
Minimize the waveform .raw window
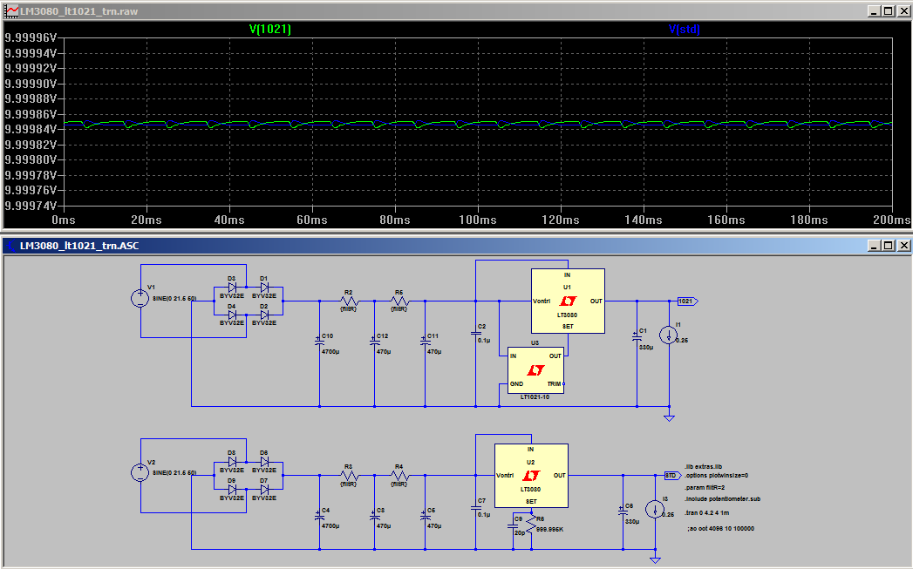pyautogui.click(x=875, y=11)
